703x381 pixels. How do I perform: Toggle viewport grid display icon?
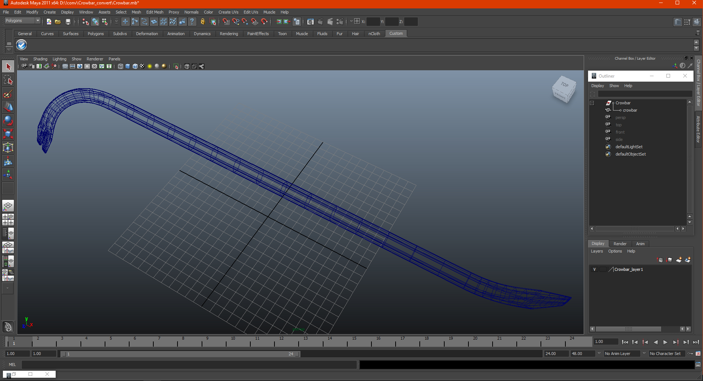click(x=65, y=66)
